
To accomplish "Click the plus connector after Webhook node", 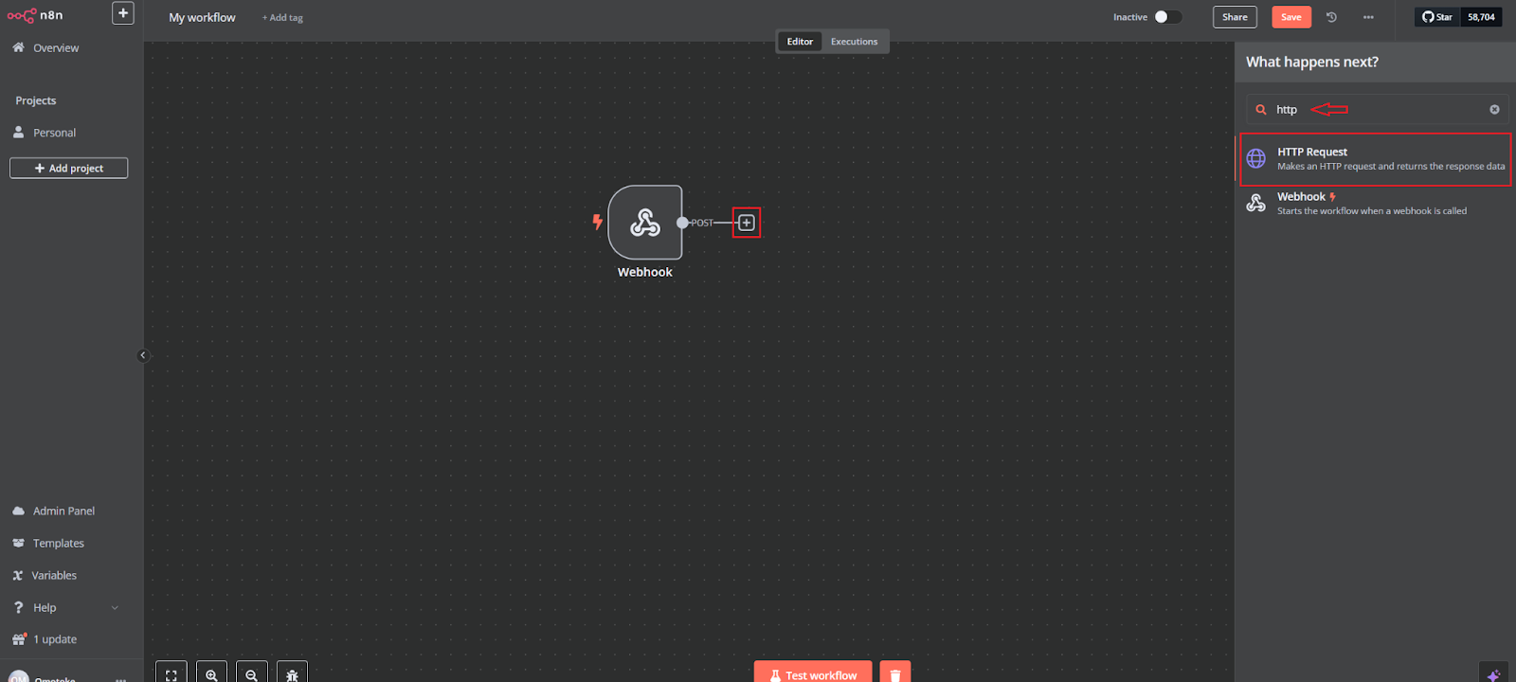I will [x=747, y=223].
